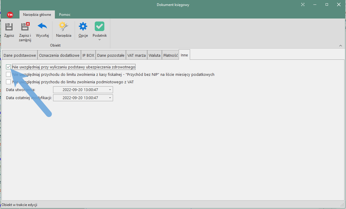This screenshot has height=209, width=346.
Task: Click the Wycofaj undo arrow icon
Action: pos(42,27)
